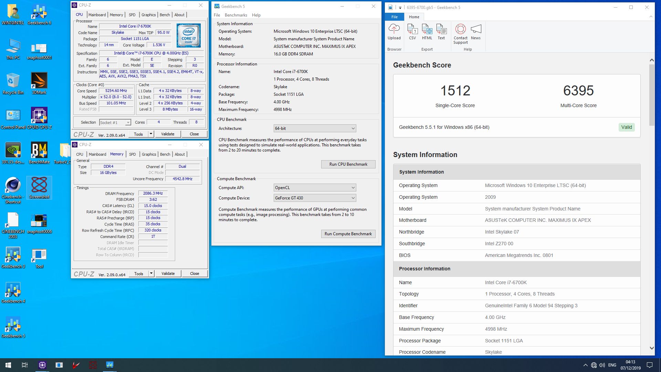
Task: Click volume icon in system tray
Action: pyautogui.click(x=602, y=365)
